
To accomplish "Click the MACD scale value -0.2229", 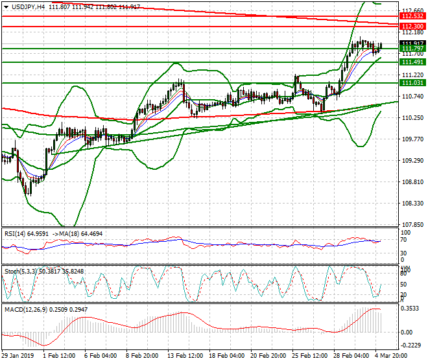I will (x=410, y=345).
